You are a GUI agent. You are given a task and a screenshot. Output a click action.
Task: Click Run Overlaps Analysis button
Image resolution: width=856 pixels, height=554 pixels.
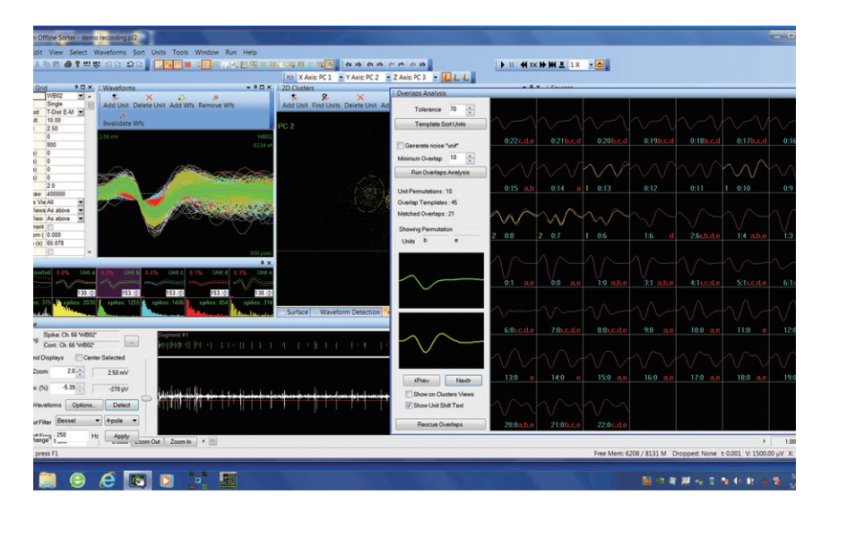[x=442, y=172]
